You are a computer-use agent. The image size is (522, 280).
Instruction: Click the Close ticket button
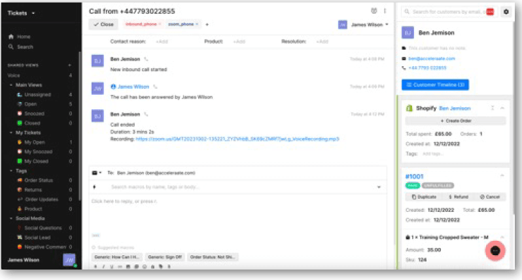[103, 24]
